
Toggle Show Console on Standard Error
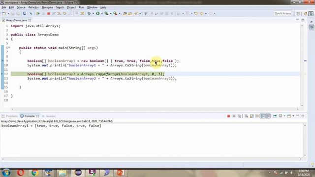[x=268, y=116]
